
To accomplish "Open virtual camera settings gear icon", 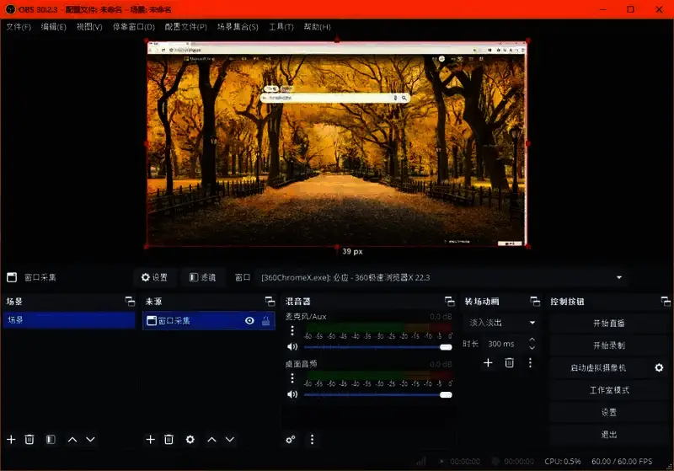I will [659, 367].
